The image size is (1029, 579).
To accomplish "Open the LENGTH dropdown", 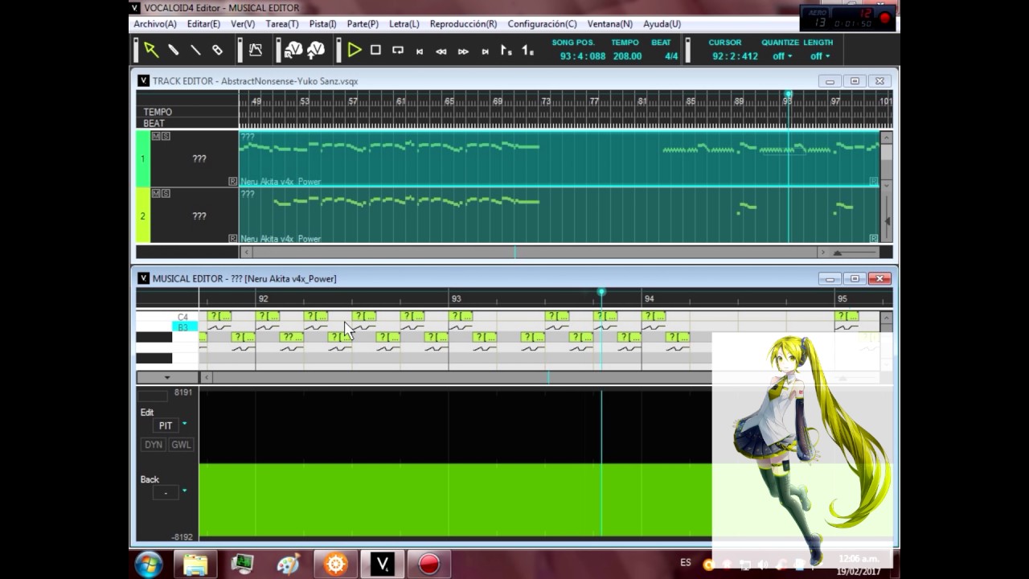I will (820, 56).
